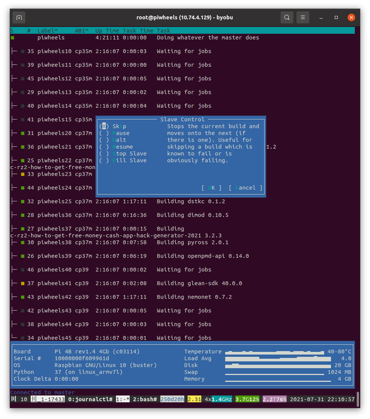Click 'Building nemonet 0.7.2' task text
Image resolution: width=370 pixels, height=419 pixels.
[194, 297]
